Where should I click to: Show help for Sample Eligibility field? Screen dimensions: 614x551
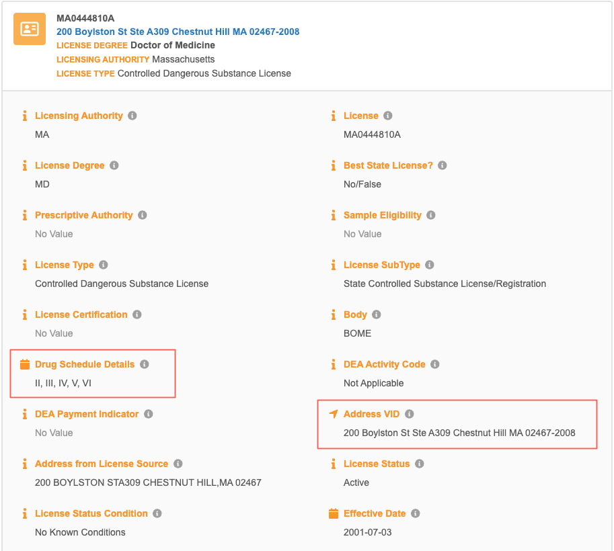point(431,215)
